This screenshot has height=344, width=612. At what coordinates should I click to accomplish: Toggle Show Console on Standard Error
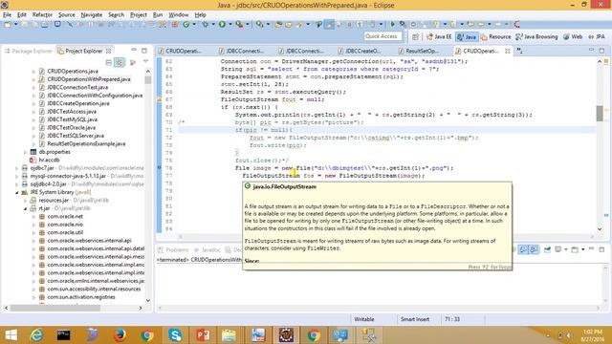534,249
